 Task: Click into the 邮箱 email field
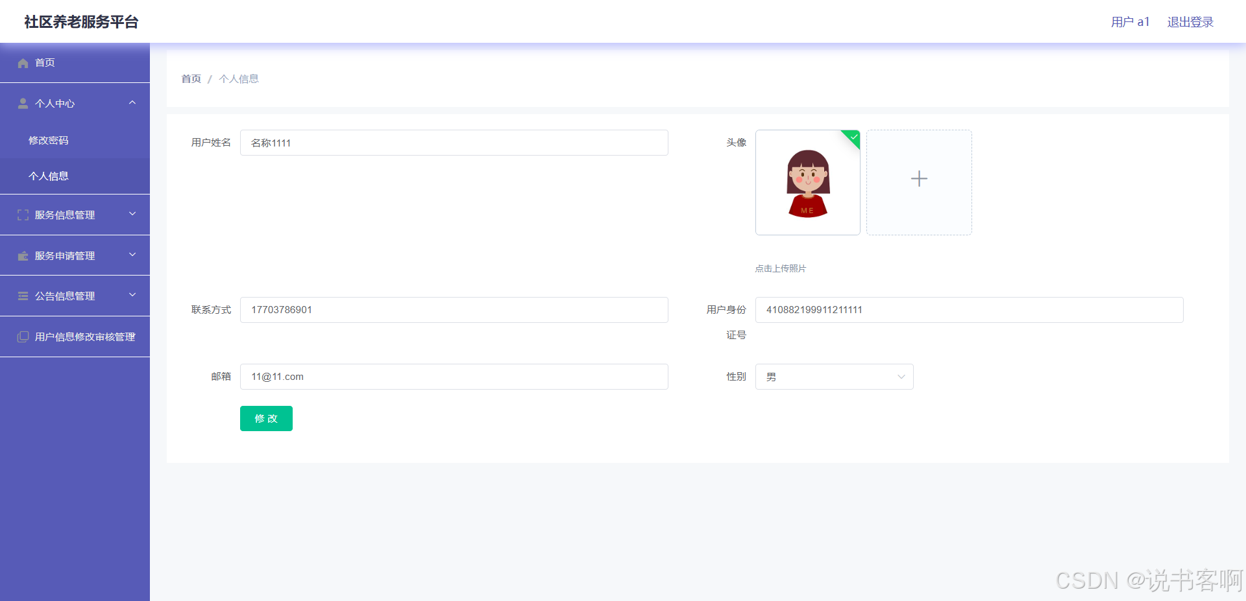[454, 377]
